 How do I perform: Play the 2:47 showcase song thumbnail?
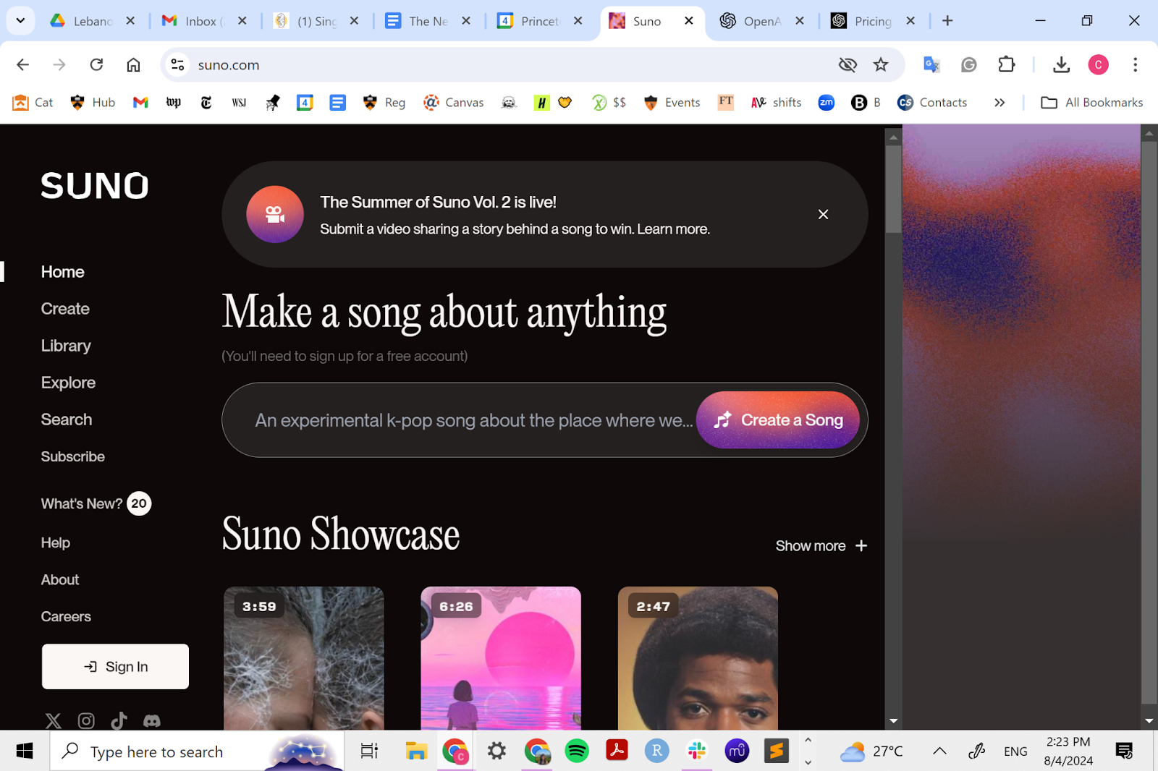pos(698,658)
